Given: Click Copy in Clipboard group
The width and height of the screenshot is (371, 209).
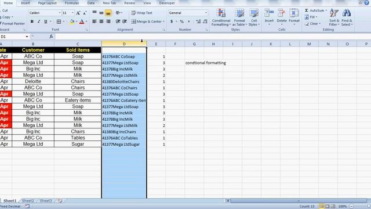Looking at the screenshot, I should [6, 17].
